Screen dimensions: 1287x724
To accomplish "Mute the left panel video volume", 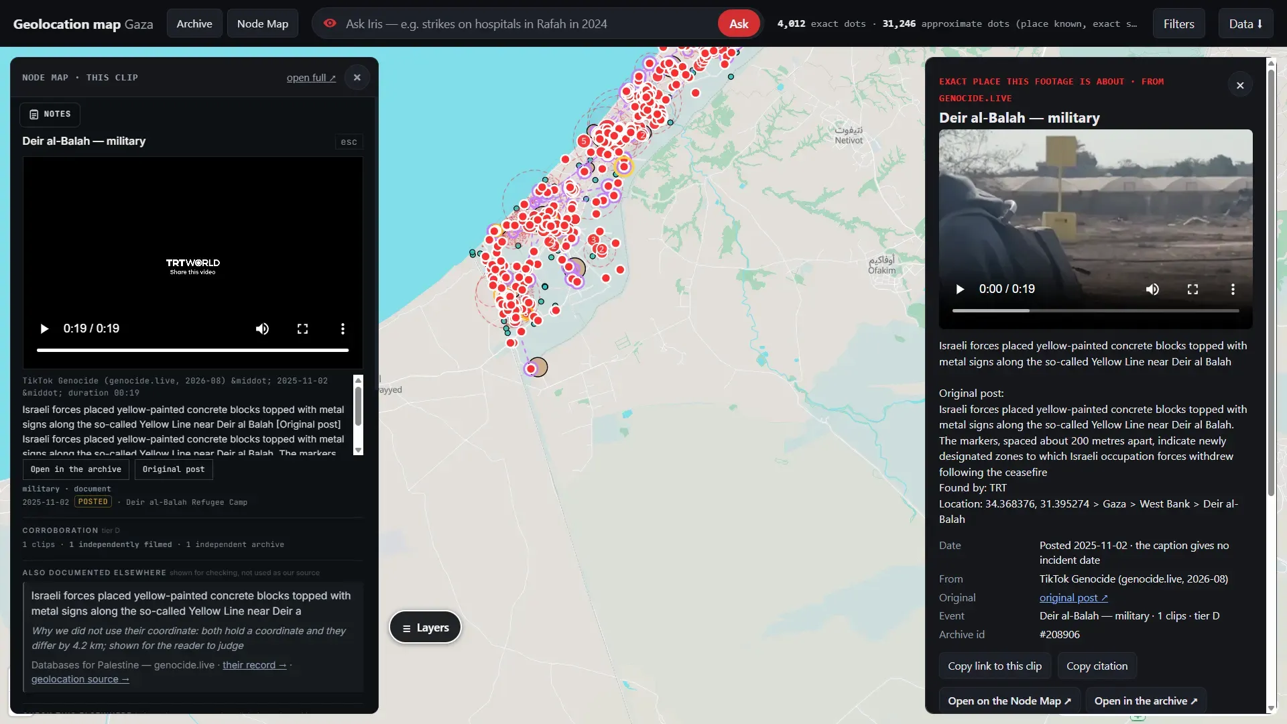I will pyautogui.click(x=262, y=328).
